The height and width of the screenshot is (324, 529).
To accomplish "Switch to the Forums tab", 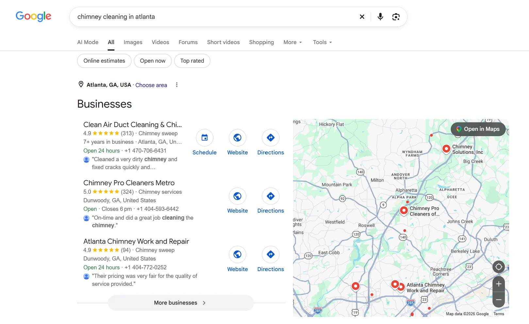I will (188, 42).
